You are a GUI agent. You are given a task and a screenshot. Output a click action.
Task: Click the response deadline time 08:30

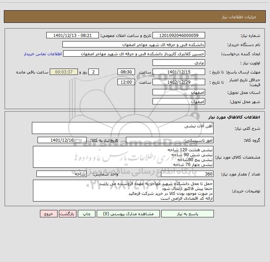[x=126, y=72]
